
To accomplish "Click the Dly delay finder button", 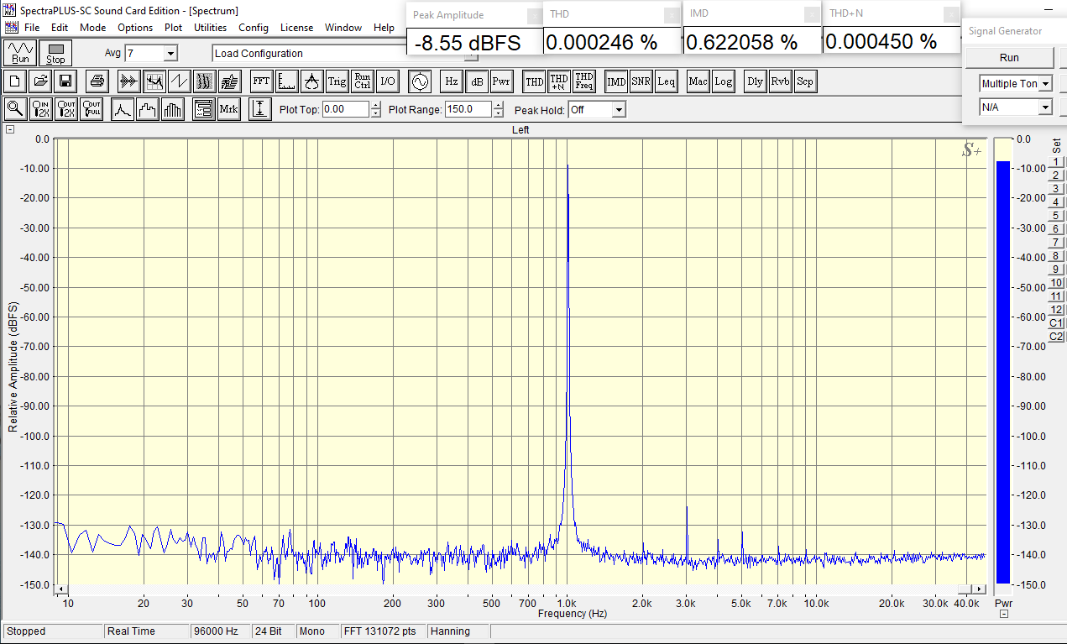I will (x=756, y=81).
